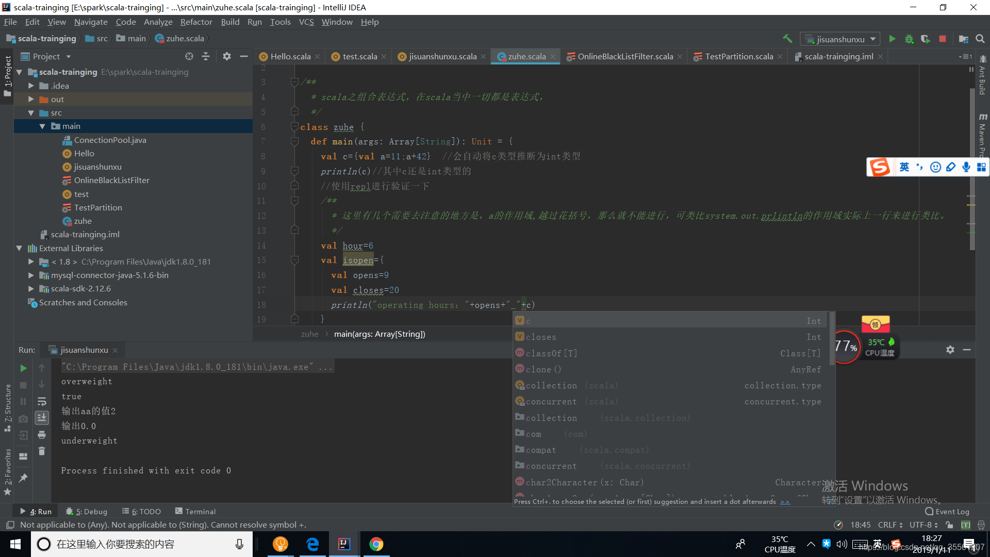Toggle the Structure side tab
Image resolution: width=990 pixels, height=557 pixels.
tap(7, 407)
